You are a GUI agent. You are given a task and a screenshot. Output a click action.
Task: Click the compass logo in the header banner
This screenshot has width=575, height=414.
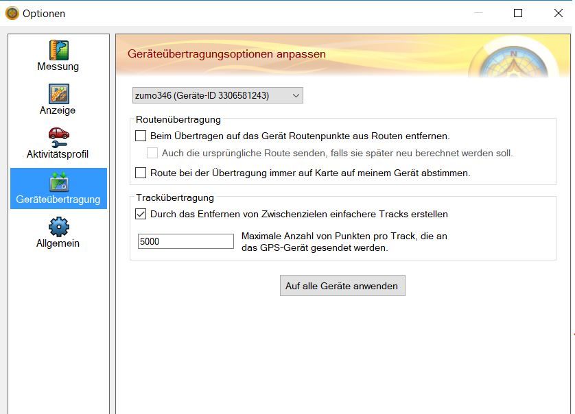tap(513, 60)
